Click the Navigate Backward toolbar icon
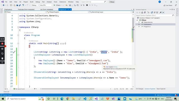Image resolution: width=179 pixels, height=101 pixels. click(4, 5)
